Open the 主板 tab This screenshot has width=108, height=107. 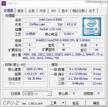(32, 11)
